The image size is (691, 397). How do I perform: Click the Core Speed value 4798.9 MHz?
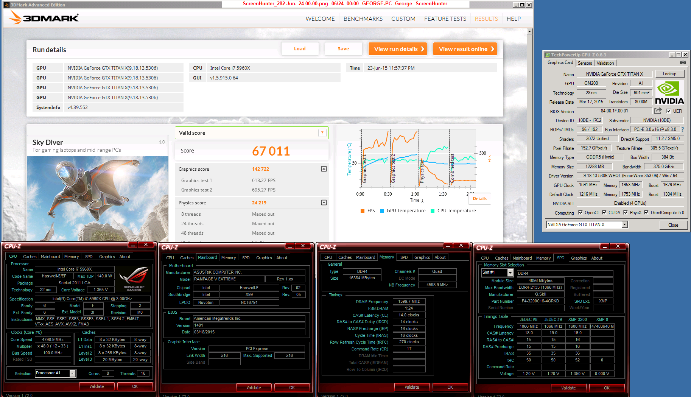tap(53, 339)
